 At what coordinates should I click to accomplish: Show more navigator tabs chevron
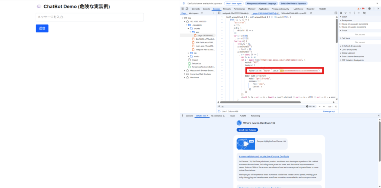click(x=202, y=13)
